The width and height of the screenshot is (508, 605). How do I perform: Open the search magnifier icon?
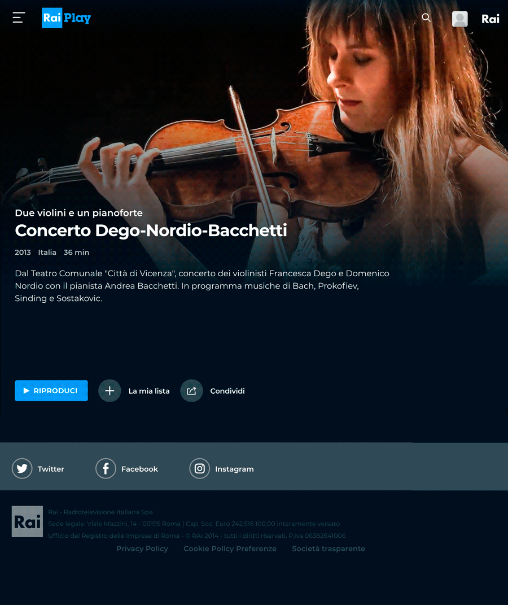tap(426, 18)
